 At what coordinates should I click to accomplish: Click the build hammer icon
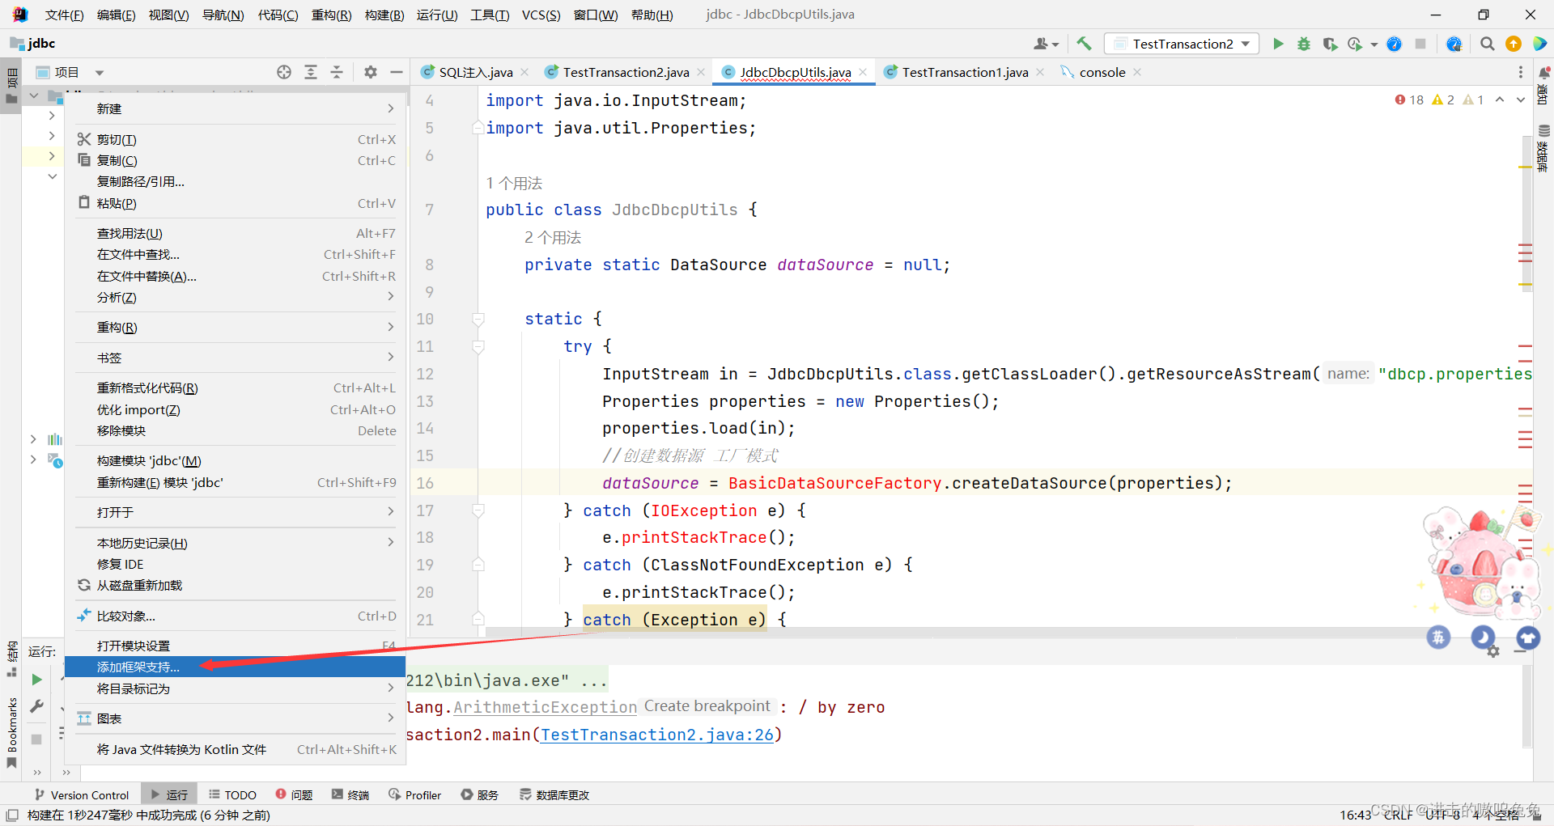1085,44
